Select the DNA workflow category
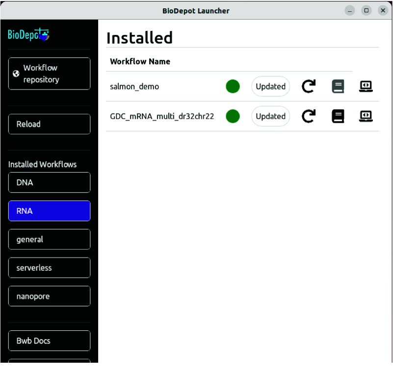 [49, 182]
